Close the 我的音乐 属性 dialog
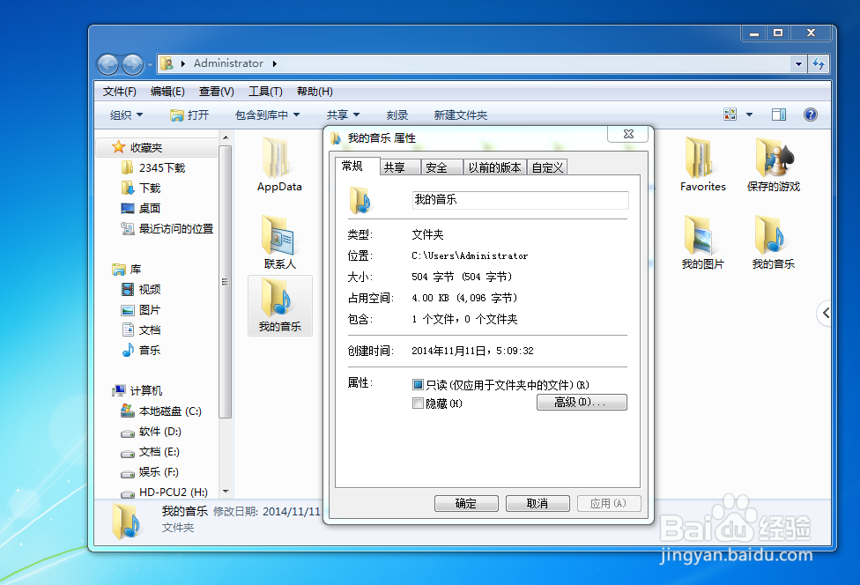This screenshot has width=860, height=585. point(628,134)
